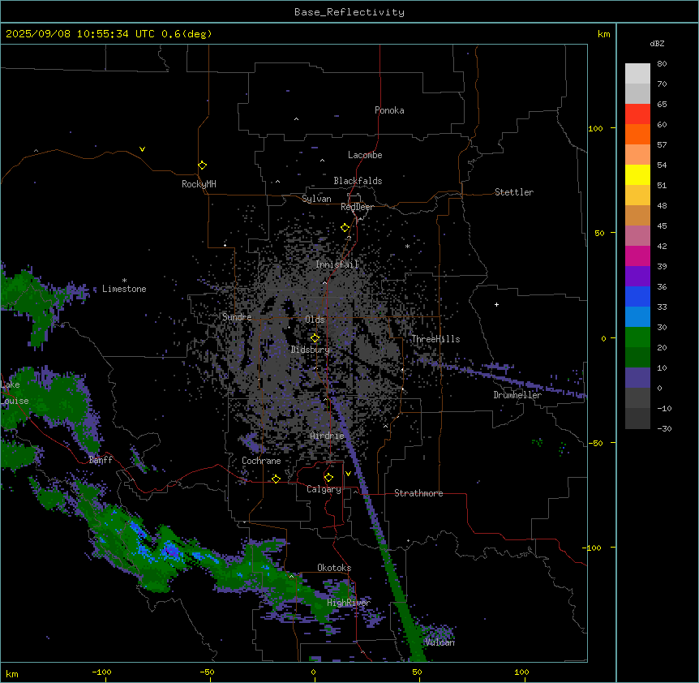
Task: Click the yellow diamond marker between Olds and Didsbury
Action: pyautogui.click(x=315, y=338)
